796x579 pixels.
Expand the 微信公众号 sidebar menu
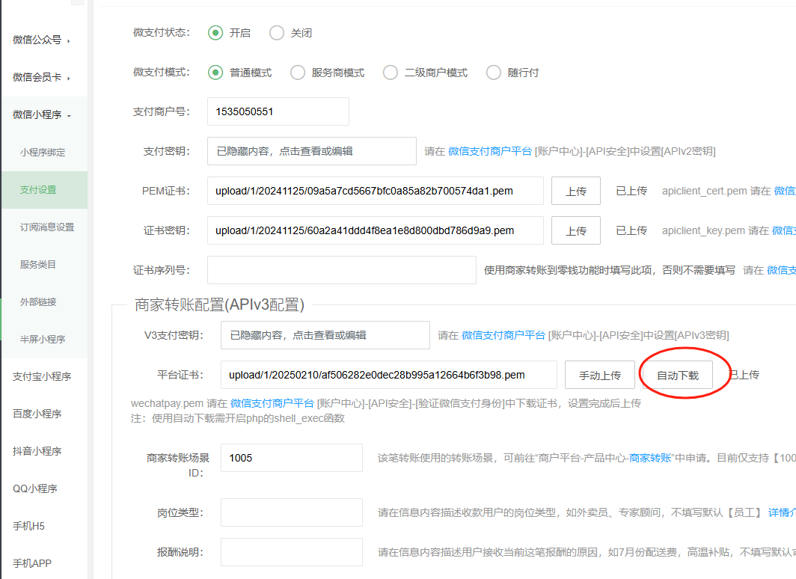pyautogui.click(x=41, y=40)
